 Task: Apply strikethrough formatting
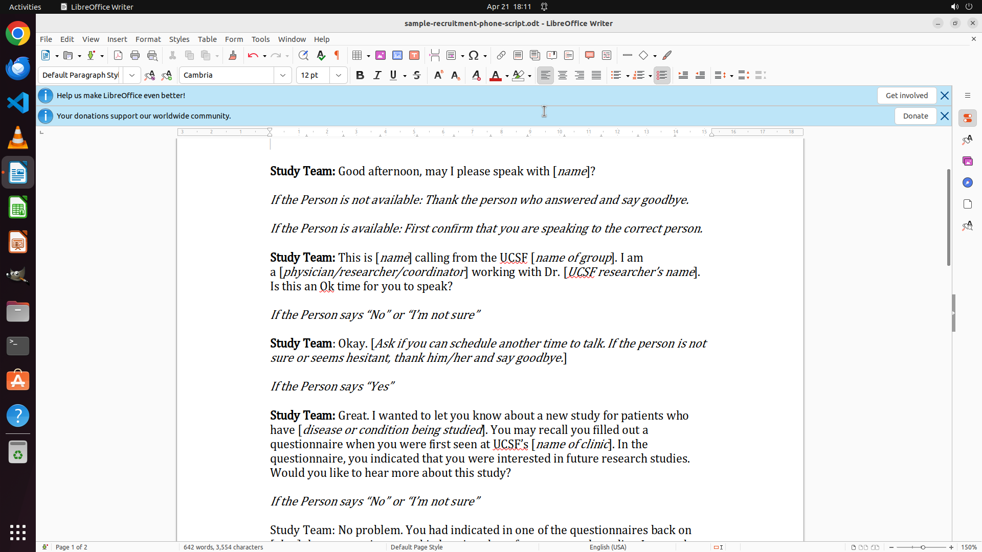point(417,75)
